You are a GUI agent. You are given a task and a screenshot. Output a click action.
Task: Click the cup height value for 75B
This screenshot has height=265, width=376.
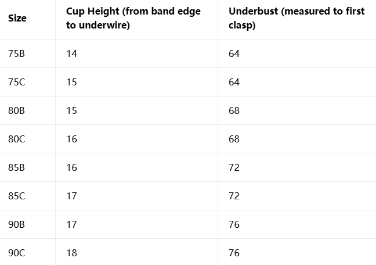[x=71, y=54]
